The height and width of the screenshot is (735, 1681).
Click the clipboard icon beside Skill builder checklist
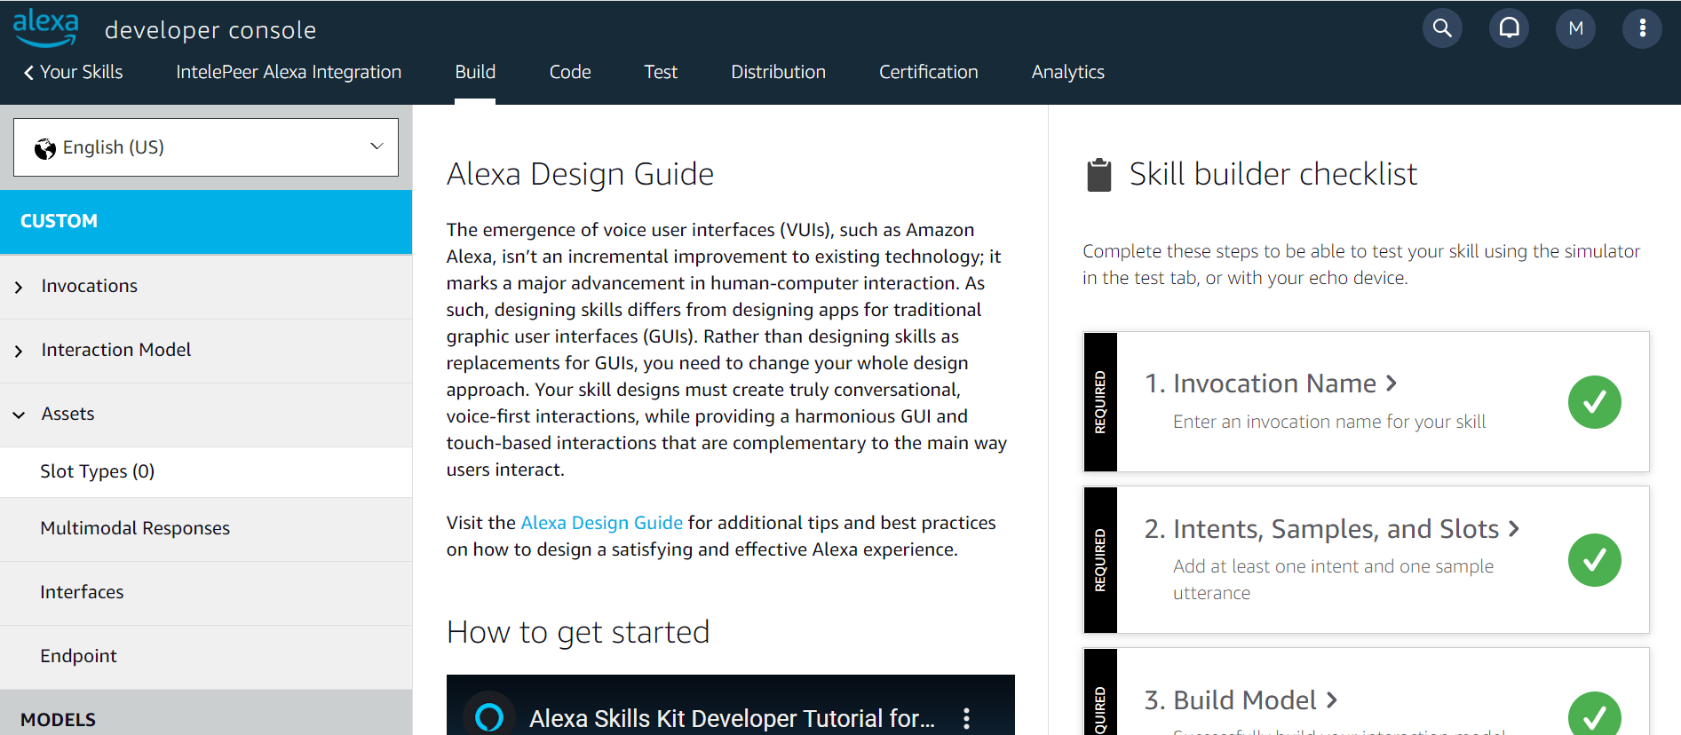(1099, 175)
